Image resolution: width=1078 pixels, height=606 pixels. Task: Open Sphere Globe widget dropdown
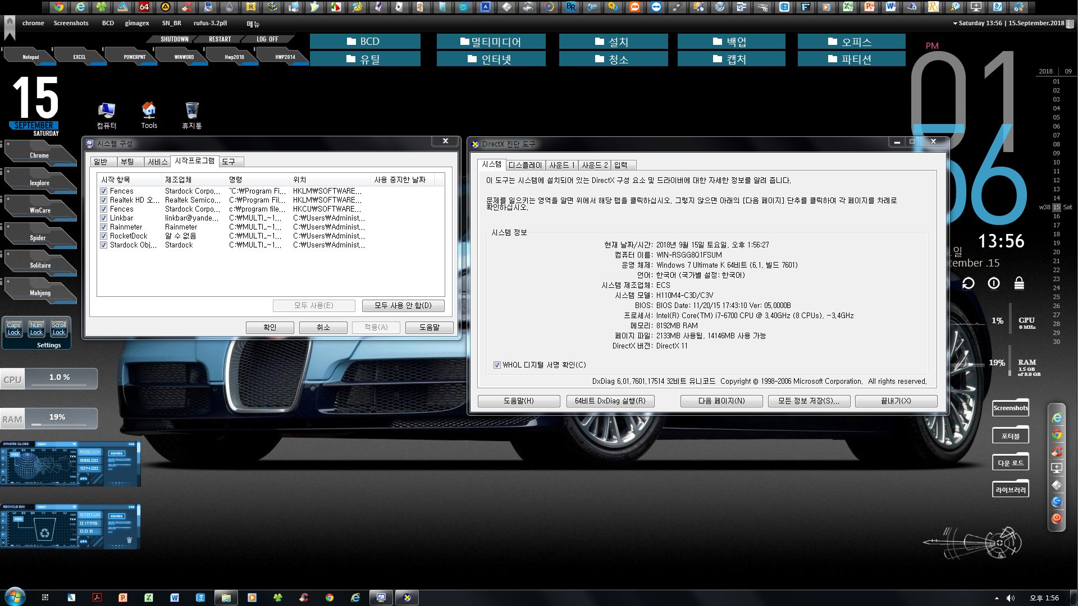click(74, 444)
